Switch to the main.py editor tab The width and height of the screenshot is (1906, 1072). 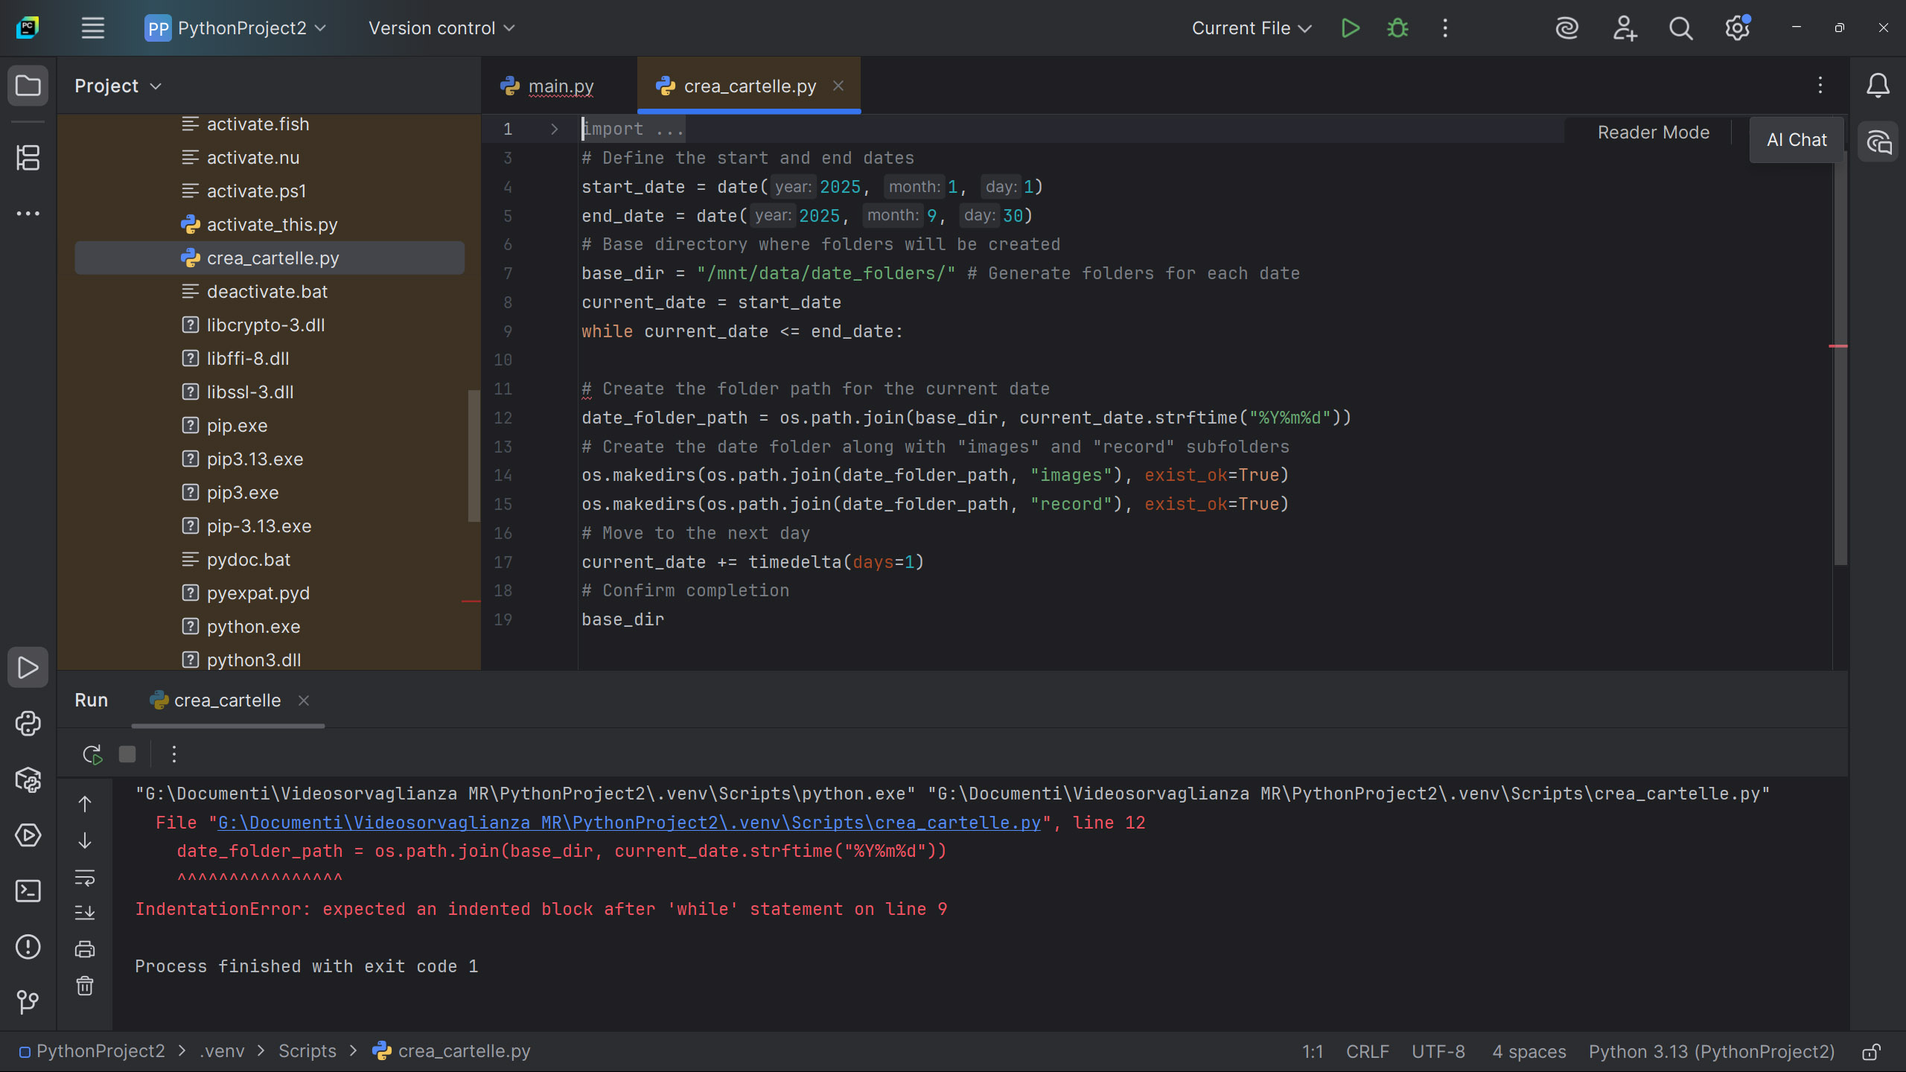(x=560, y=86)
